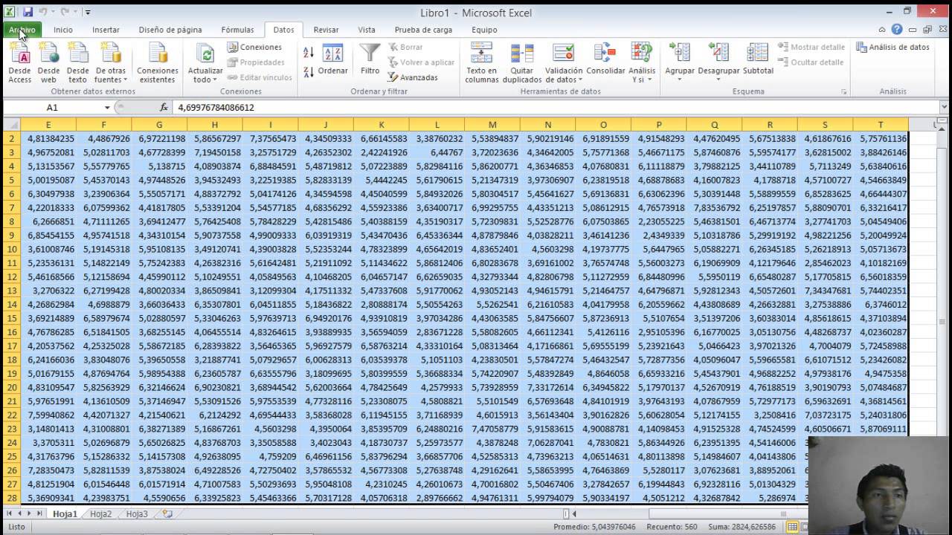Switch to Diseño de página tab
This screenshot has height=535, width=952.
tap(170, 30)
